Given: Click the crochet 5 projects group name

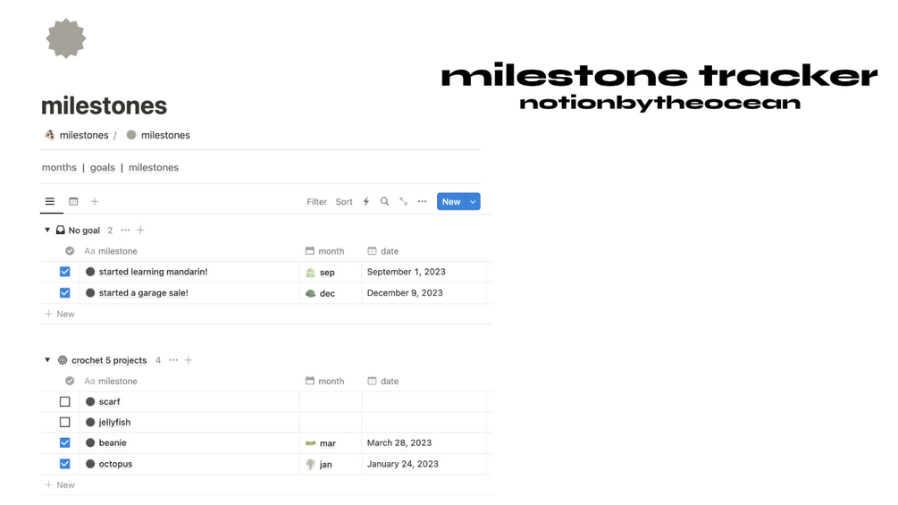Looking at the screenshot, I should (x=109, y=361).
